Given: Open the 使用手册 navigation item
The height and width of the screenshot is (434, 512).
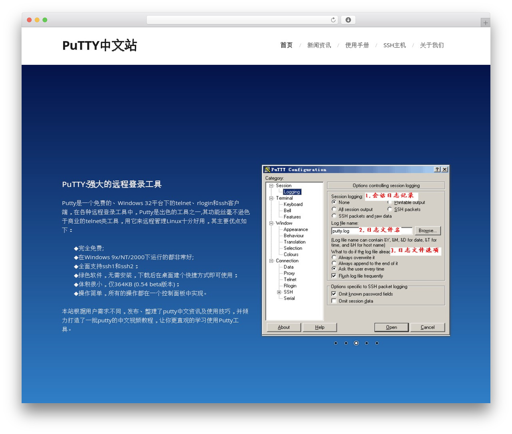Looking at the screenshot, I should point(357,45).
